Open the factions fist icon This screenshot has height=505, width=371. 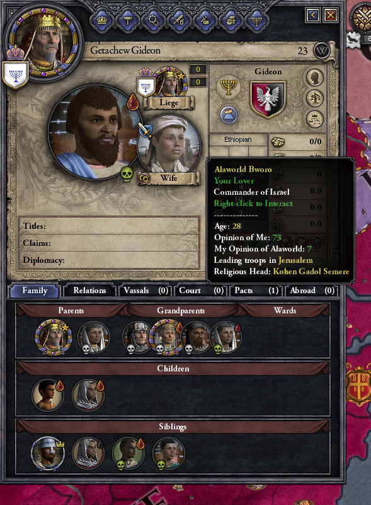[x=231, y=21]
